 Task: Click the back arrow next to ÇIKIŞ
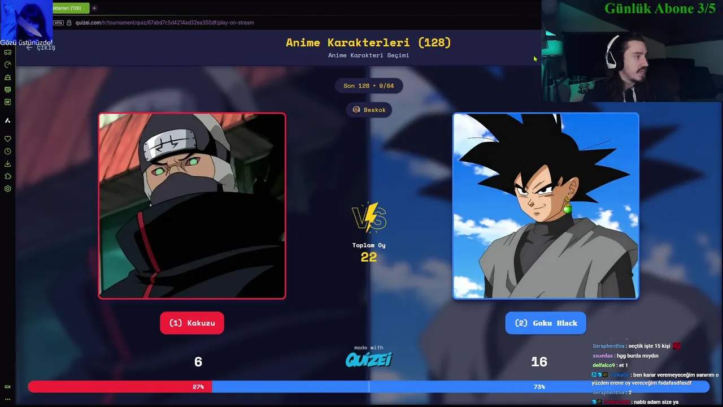pos(29,47)
